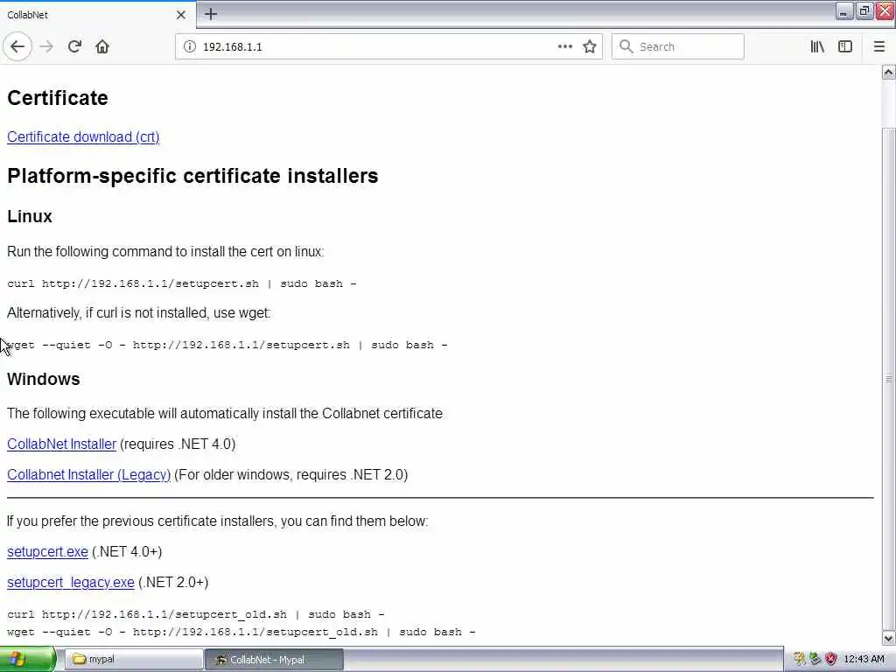Click the wget --quiet setupcert.sh command line
The width and height of the screenshot is (896, 672).
(x=227, y=345)
